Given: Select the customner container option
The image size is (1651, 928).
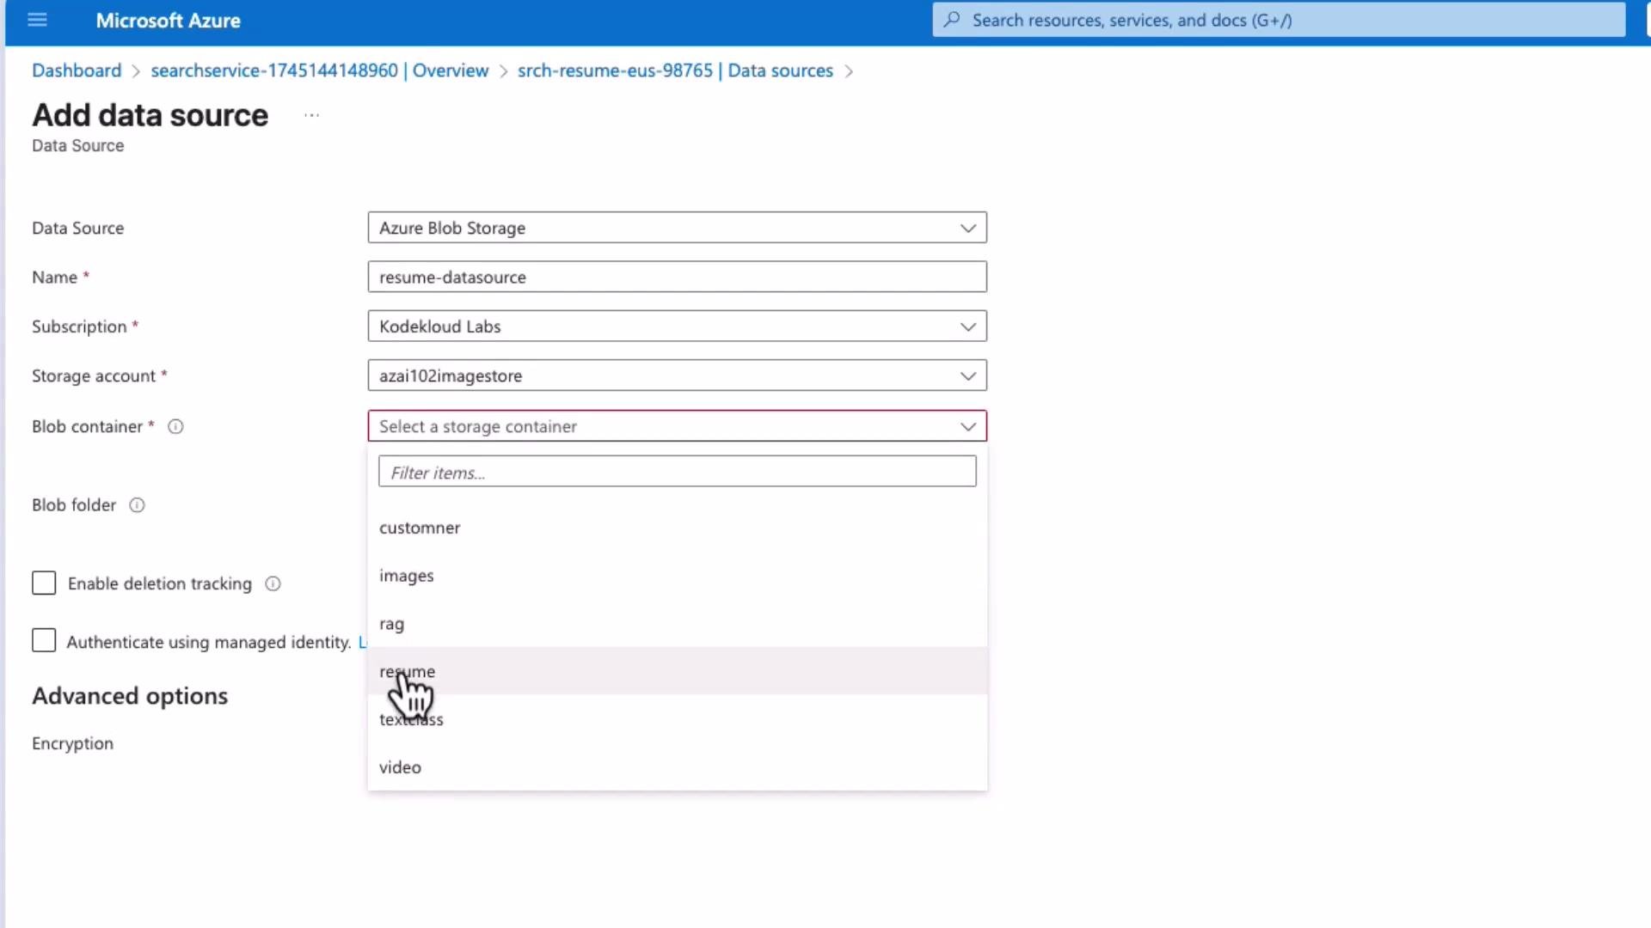Looking at the screenshot, I should (677, 528).
